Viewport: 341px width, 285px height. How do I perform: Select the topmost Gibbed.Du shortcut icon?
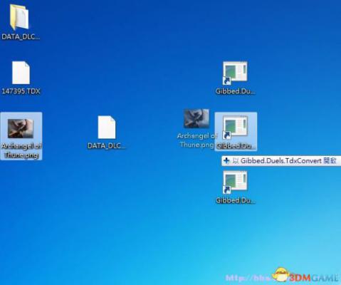[x=235, y=73]
